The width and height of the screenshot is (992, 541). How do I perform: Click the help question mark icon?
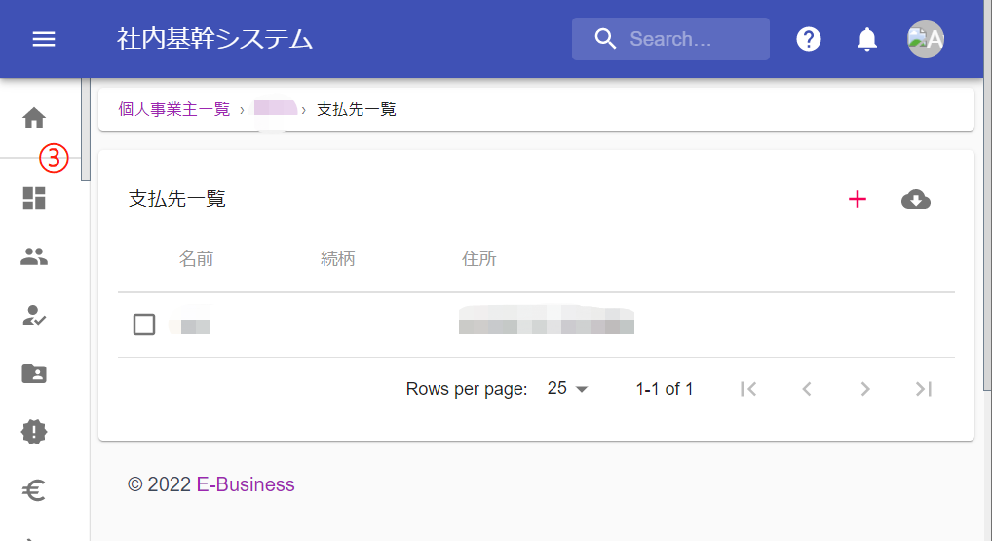click(809, 39)
